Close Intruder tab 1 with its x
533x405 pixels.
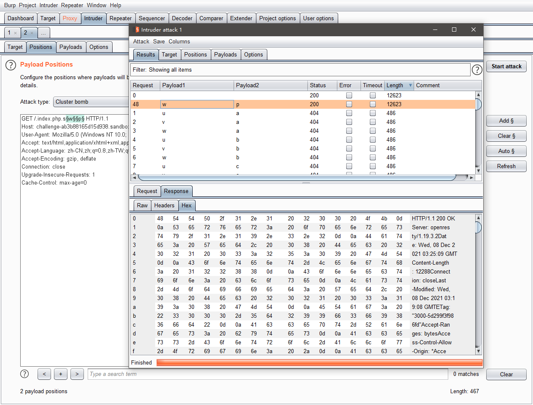[15, 33]
